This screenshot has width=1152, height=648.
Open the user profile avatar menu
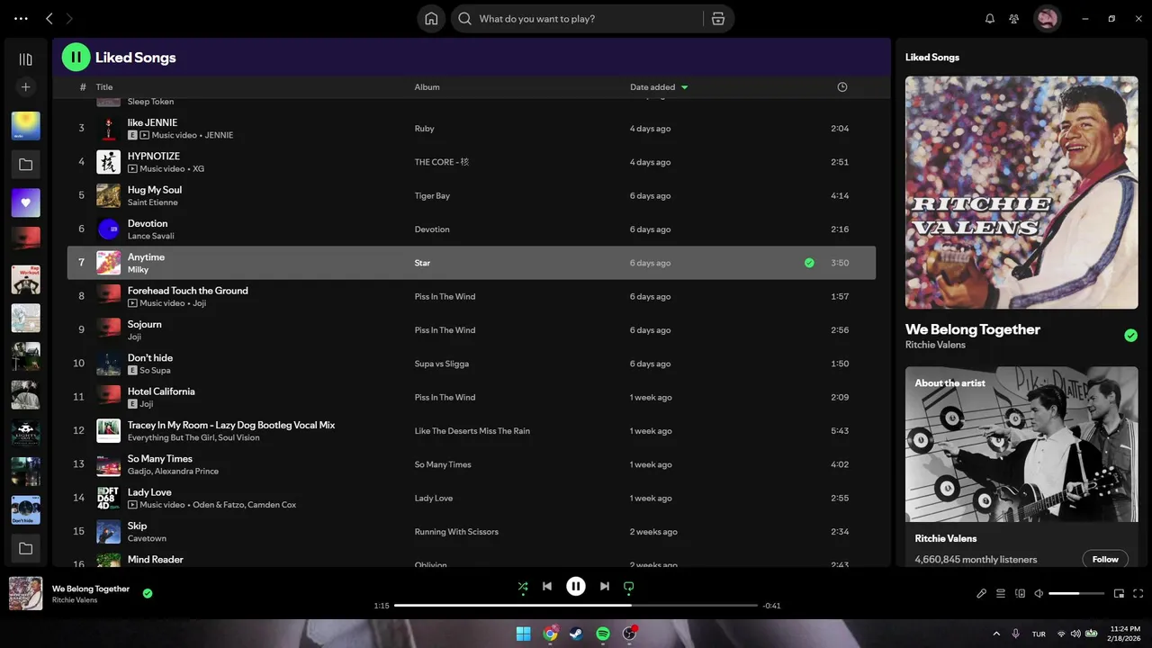(1047, 19)
